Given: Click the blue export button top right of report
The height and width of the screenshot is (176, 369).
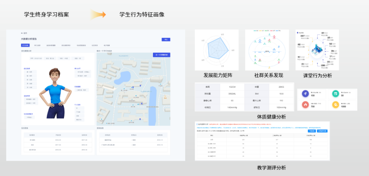Looking at the screenshot, I should 166,39.
